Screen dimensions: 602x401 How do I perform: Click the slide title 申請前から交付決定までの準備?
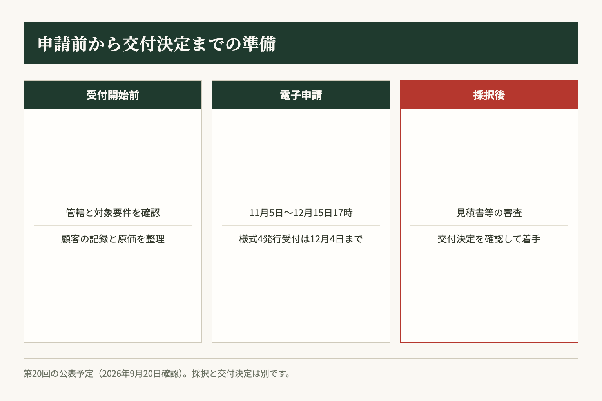(157, 43)
